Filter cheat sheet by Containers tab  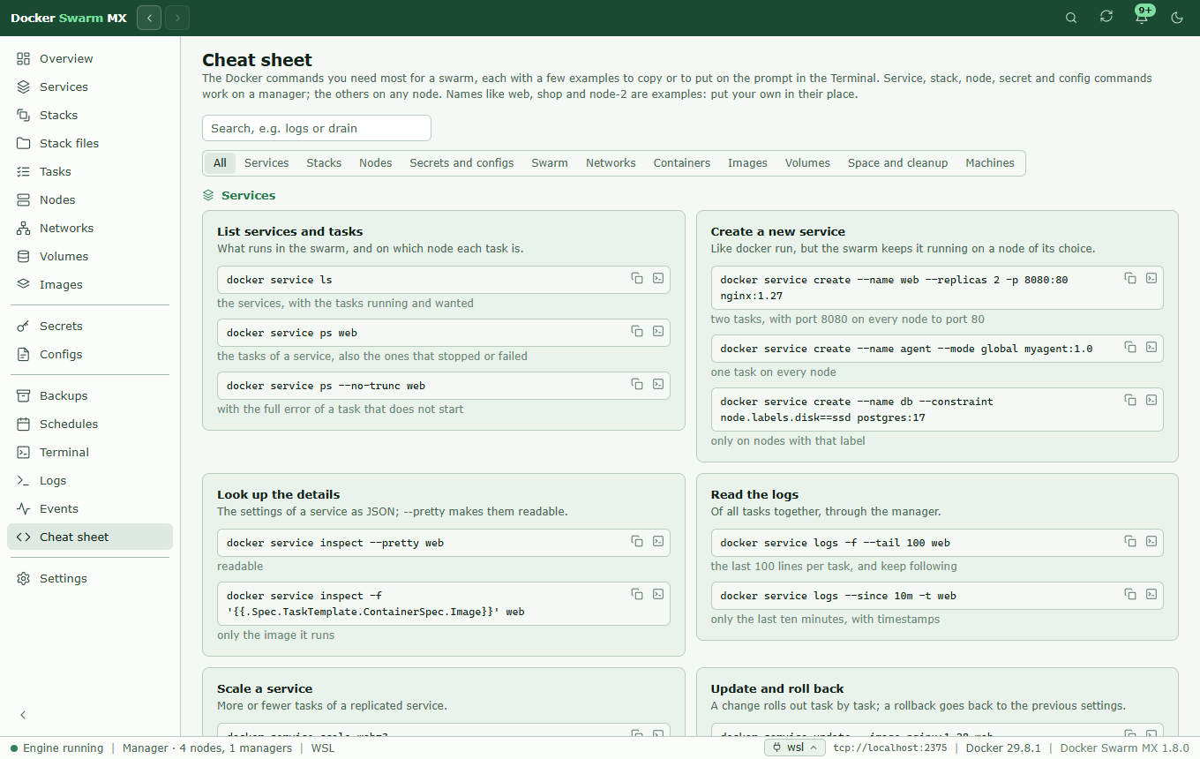681,163
